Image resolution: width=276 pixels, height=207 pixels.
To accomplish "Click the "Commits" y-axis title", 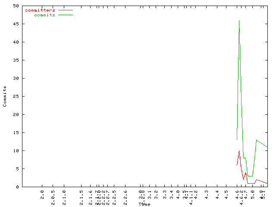I will tap(5, 96).
